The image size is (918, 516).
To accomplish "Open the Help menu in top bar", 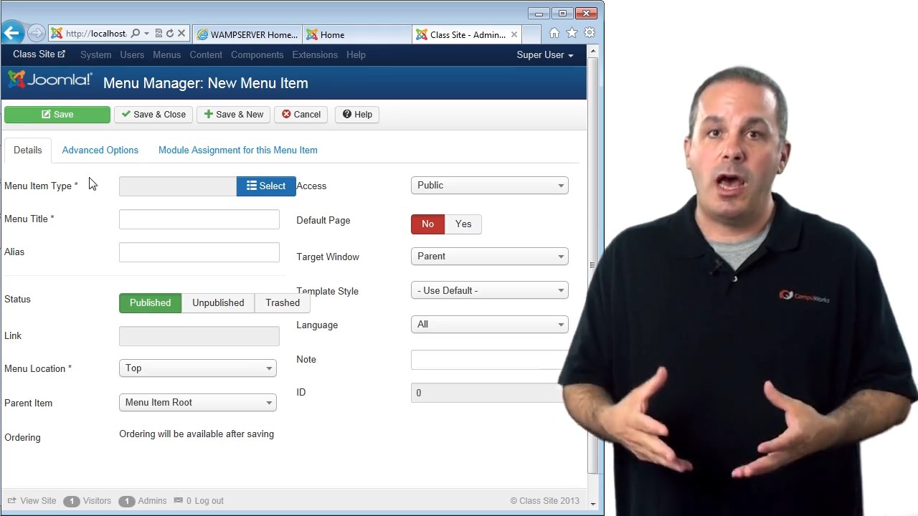I will [x=356, y=54].
